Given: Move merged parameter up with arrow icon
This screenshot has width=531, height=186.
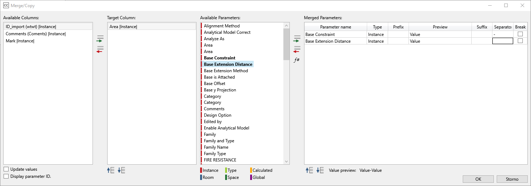Looking at the screenshot, I should [x=309, y=170].
